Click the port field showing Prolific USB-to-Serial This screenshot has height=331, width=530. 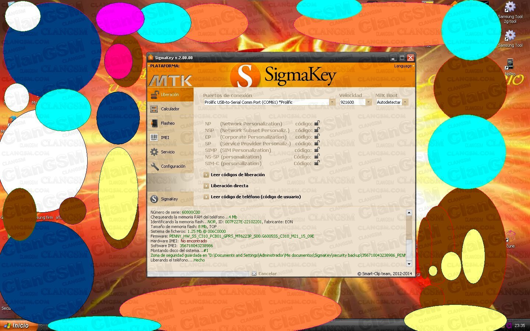click(266, 102)
